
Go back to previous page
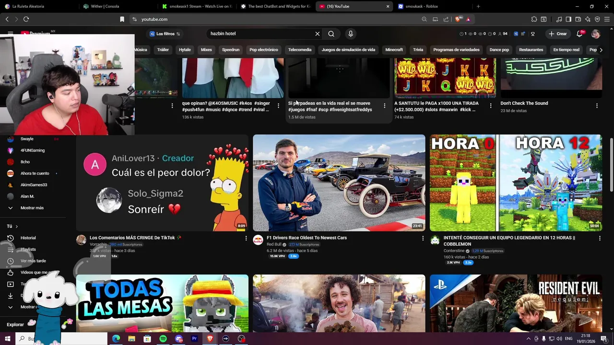[7, 19]
